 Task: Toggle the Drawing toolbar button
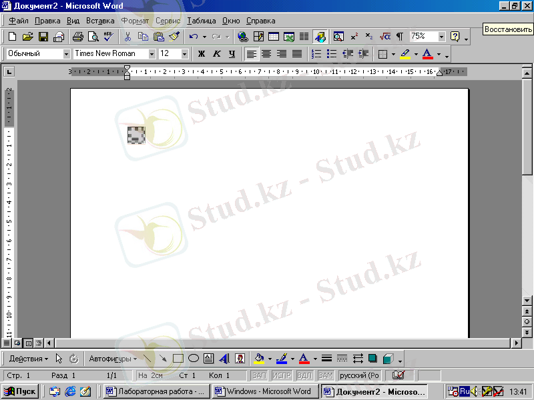(x=320, y=37)
